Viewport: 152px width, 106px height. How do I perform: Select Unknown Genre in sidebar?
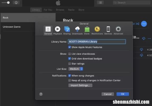(x=18, y=27)
